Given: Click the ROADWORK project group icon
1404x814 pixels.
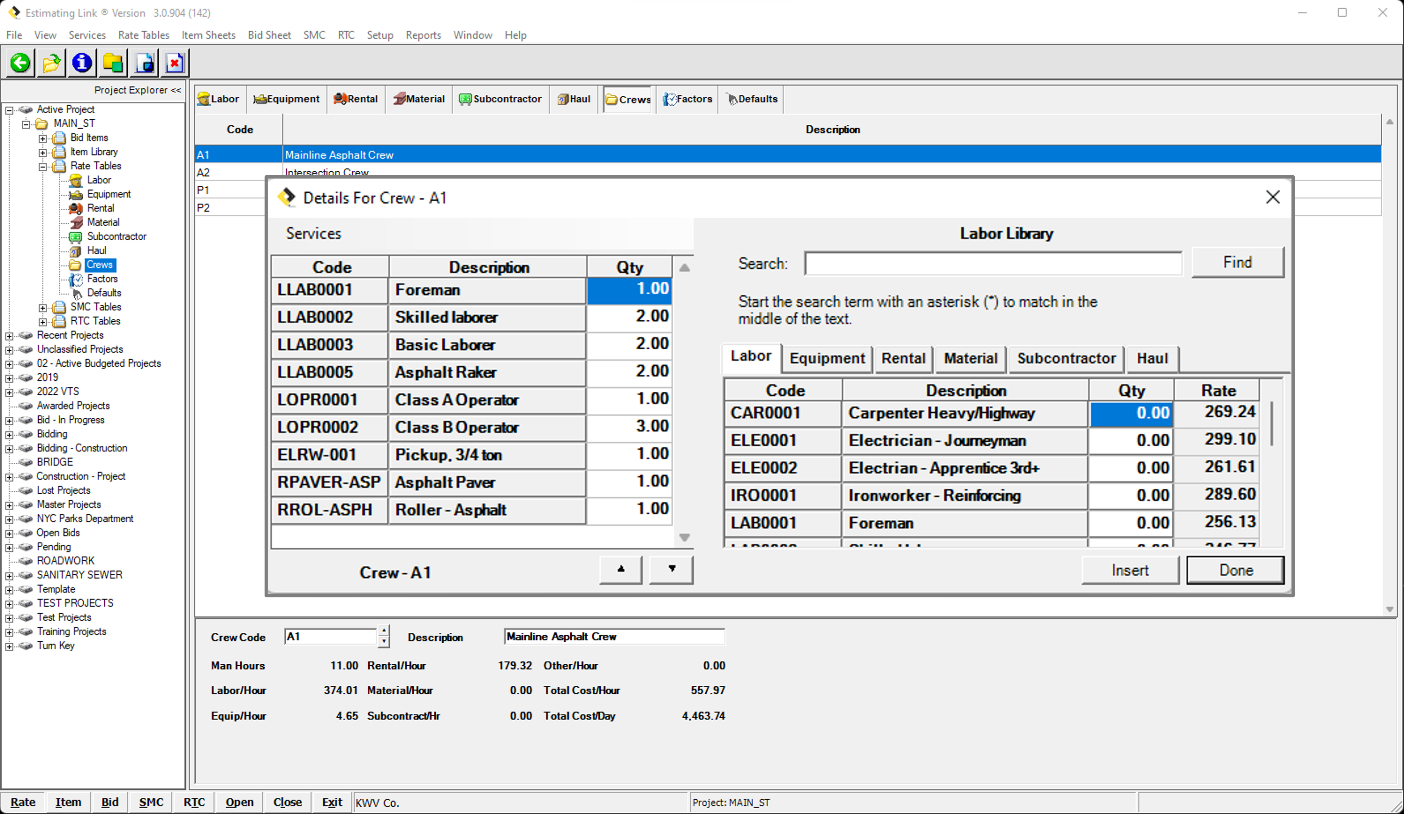Looking at the screenshot, I should tap(26, 561).
